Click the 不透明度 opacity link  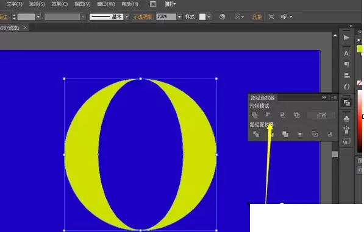pos(143,16)
